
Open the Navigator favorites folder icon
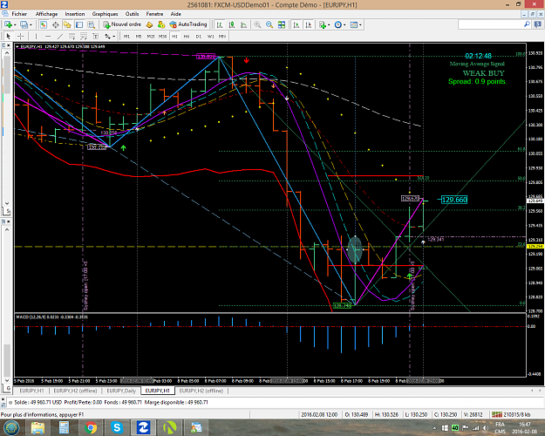(x=67, y=24)
